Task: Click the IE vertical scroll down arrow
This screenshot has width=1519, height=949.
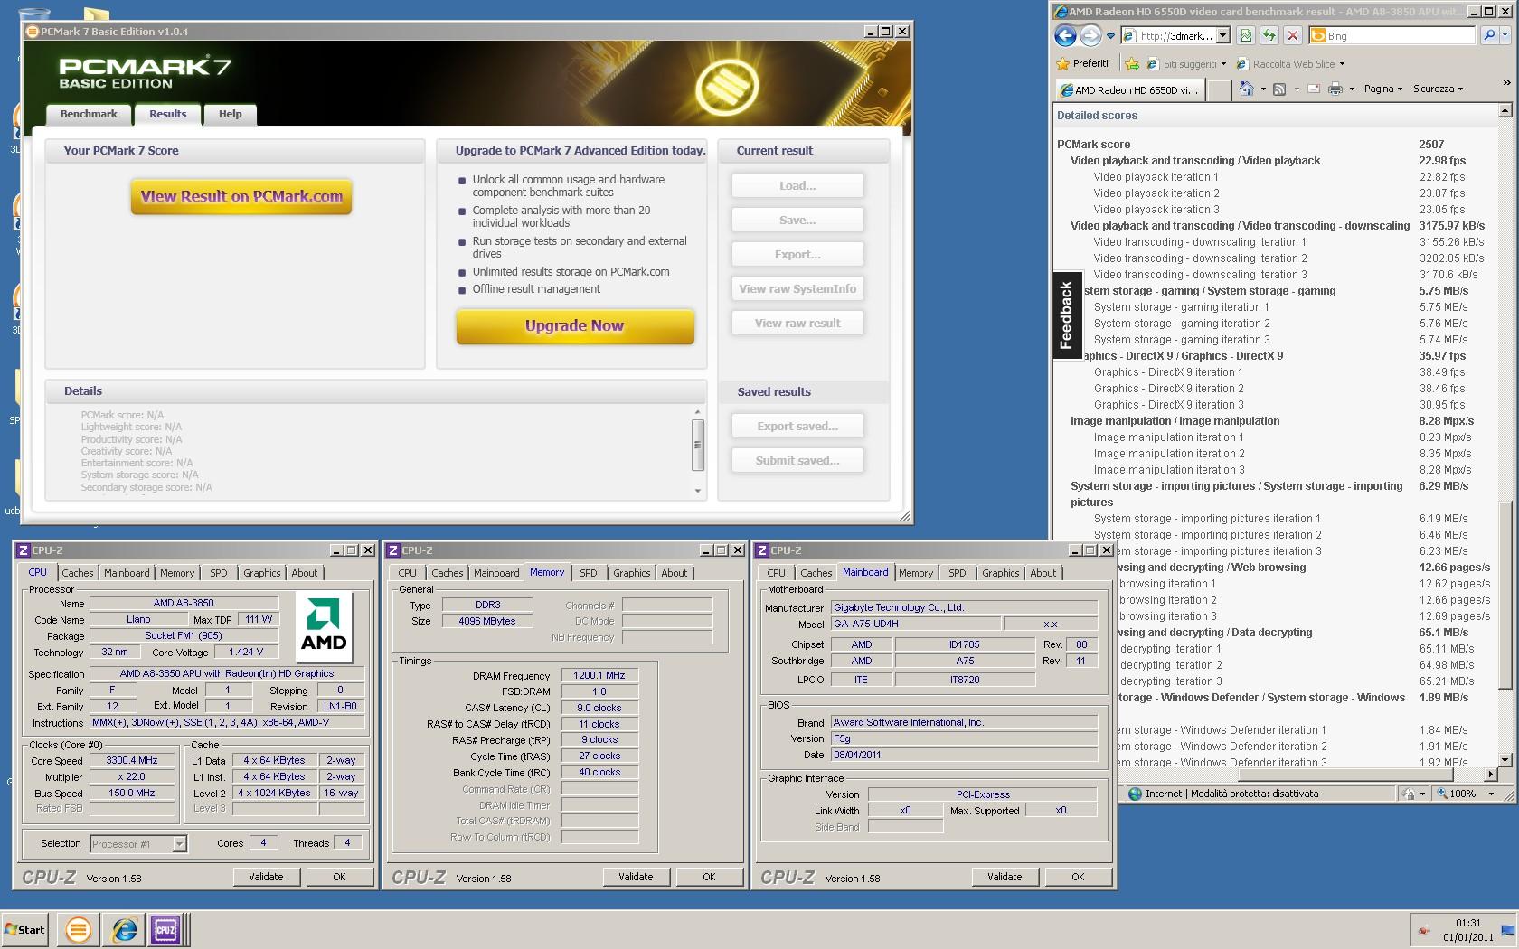Action: 1505,760
